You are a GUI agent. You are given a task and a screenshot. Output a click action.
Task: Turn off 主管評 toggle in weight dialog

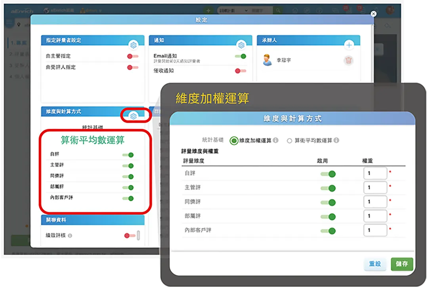(329, 188)
